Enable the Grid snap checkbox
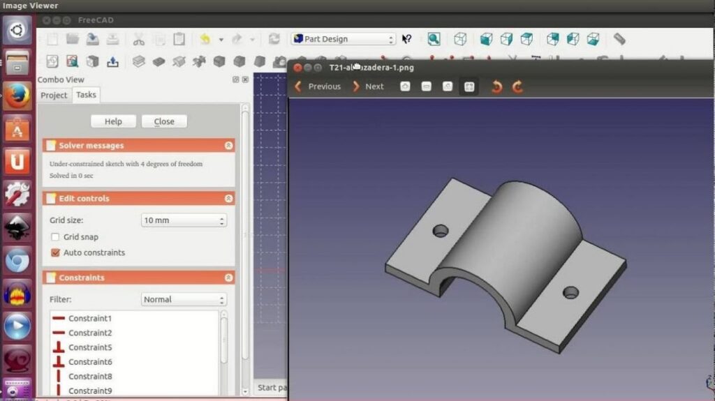 55,237
